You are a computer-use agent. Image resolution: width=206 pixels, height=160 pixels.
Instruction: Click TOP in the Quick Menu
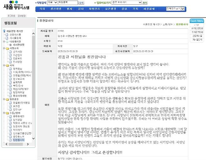point(197,25)
